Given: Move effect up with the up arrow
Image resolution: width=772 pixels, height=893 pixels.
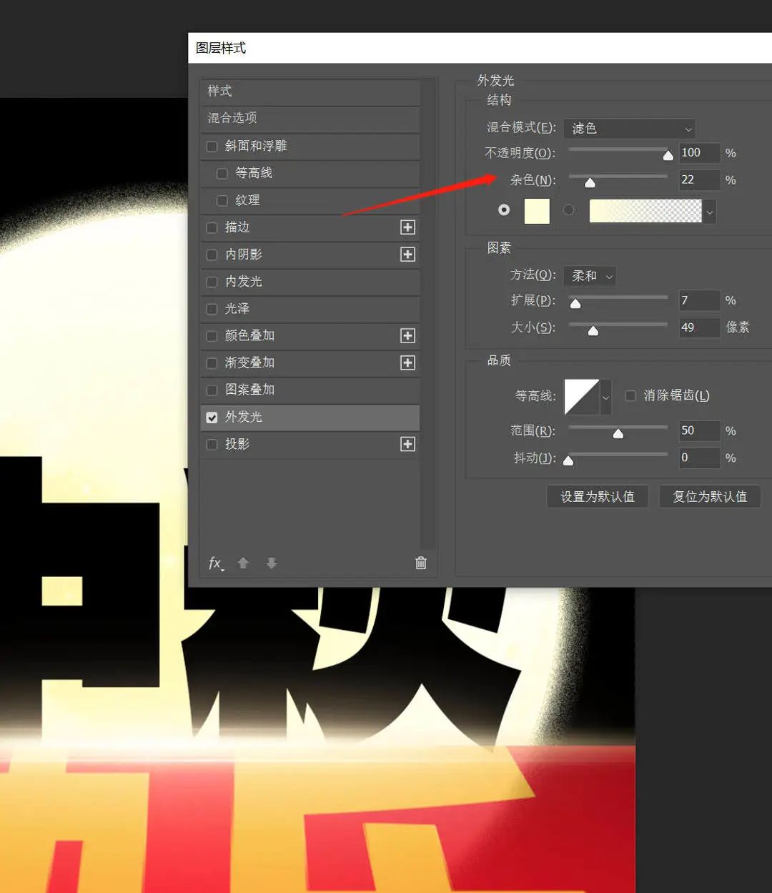Looking at the screenshot, I should click(x=243, y=563).
